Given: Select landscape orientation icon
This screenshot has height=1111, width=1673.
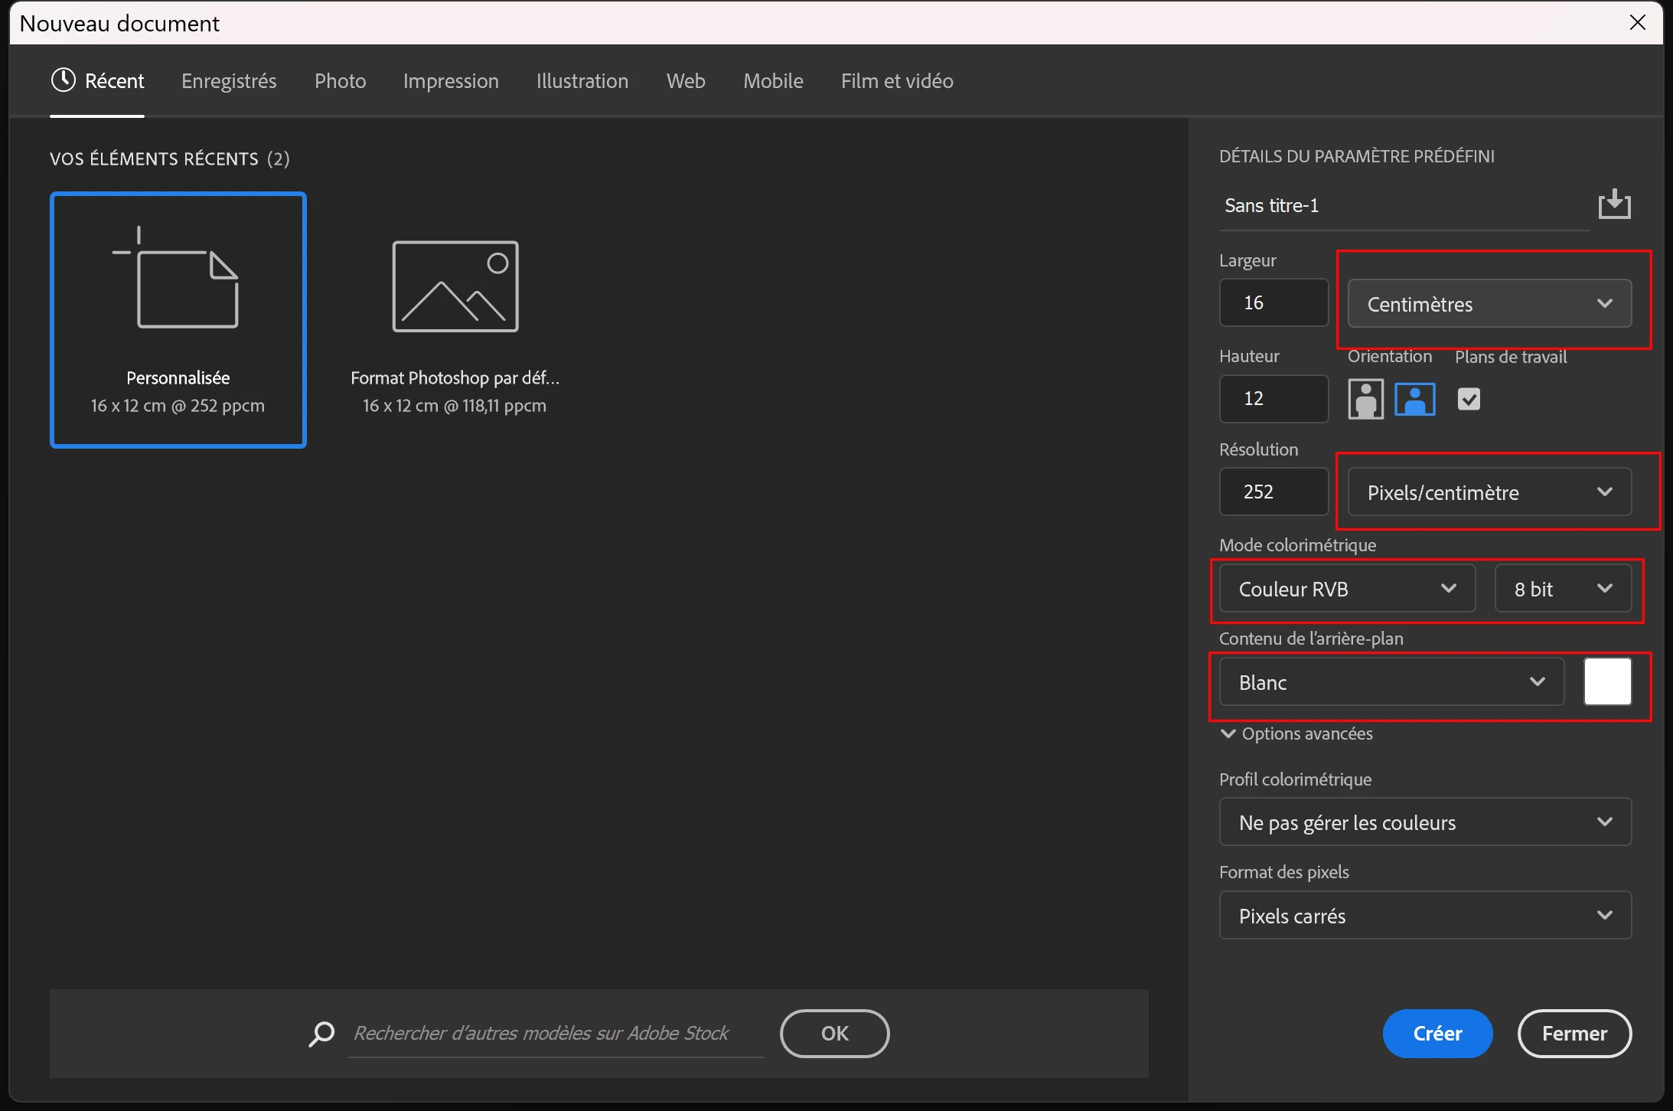Looking at the screenshot, I should [1414, 399].
